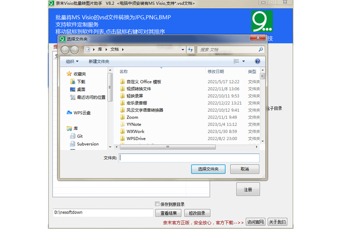The width and height of the screenshot is (344, 229).
Task: Click the 访问官网 button
Action: coord(255,222)
